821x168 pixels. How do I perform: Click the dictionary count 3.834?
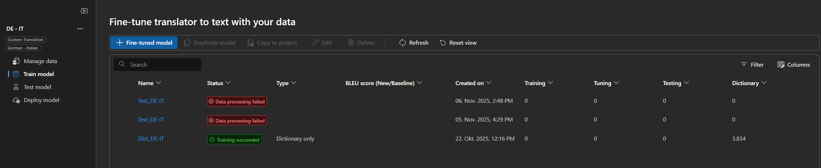tap(739, 139)
